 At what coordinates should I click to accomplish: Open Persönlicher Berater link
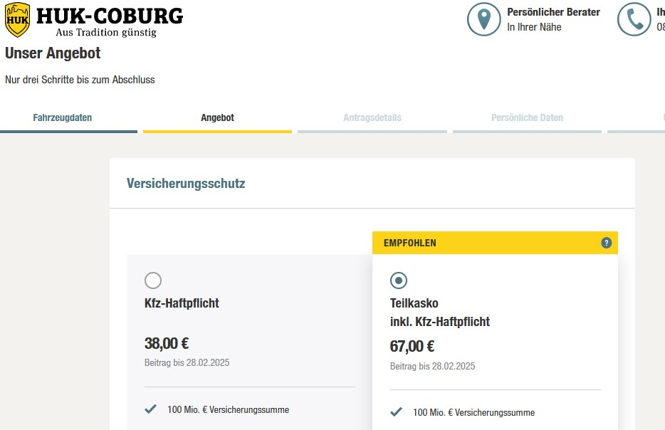(553, 12)
